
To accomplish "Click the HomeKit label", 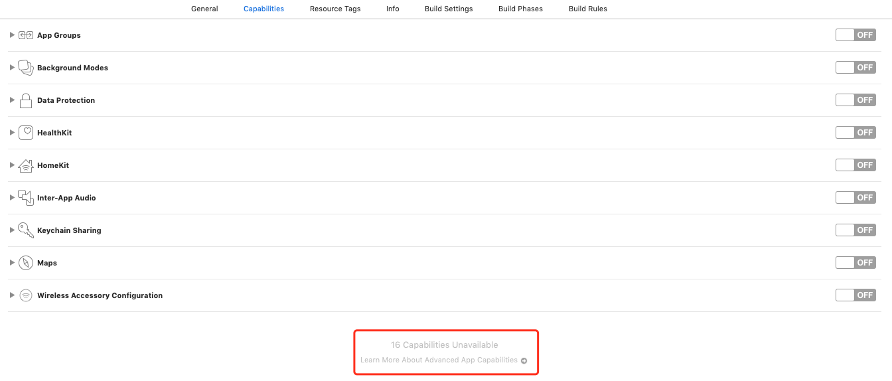I will coord(53,165).
